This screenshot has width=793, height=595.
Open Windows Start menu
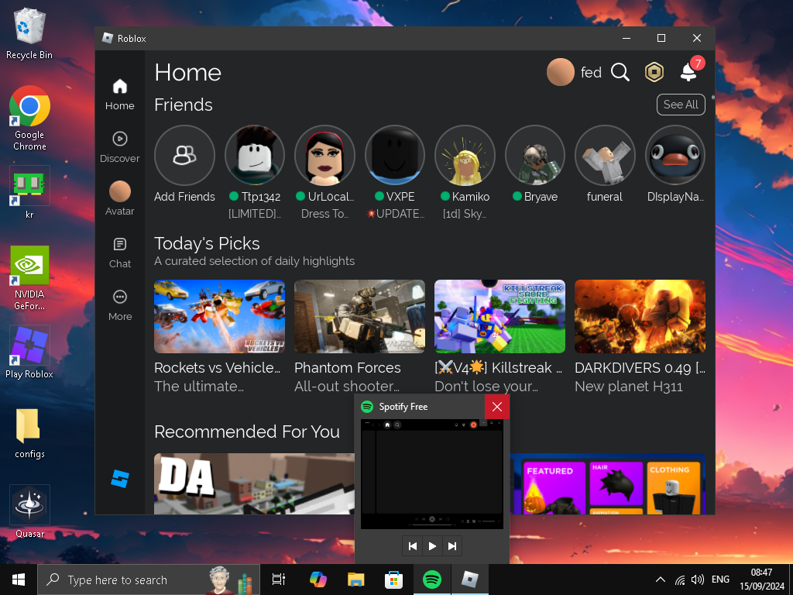[19, 580]
